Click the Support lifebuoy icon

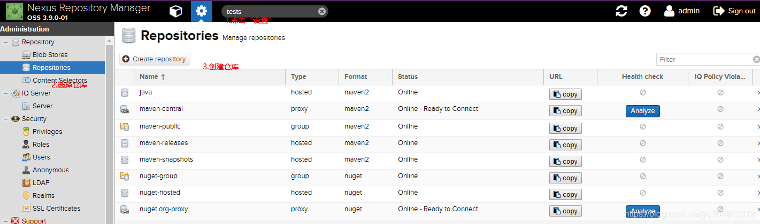16,221
